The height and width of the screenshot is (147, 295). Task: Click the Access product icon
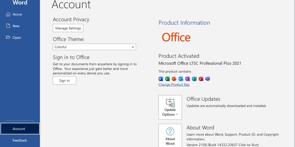(201, 79)
